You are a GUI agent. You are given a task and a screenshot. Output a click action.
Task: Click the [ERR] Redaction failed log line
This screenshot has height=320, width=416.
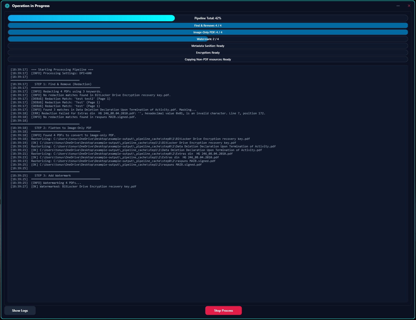click(138, 113)
